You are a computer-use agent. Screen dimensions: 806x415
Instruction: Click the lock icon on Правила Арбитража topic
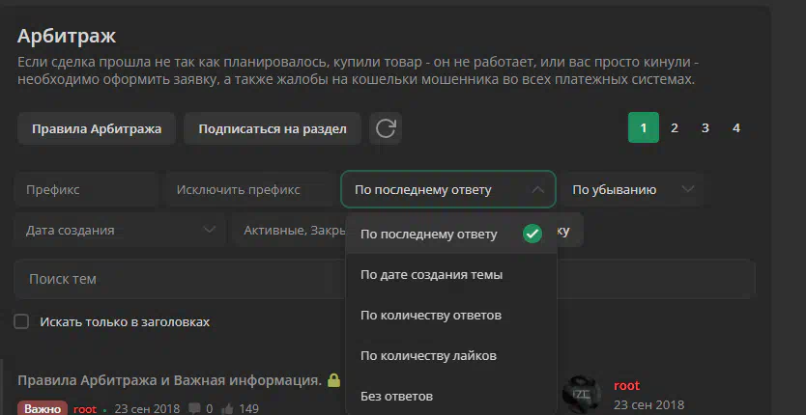pyautogui.click(x=333, y=380)
